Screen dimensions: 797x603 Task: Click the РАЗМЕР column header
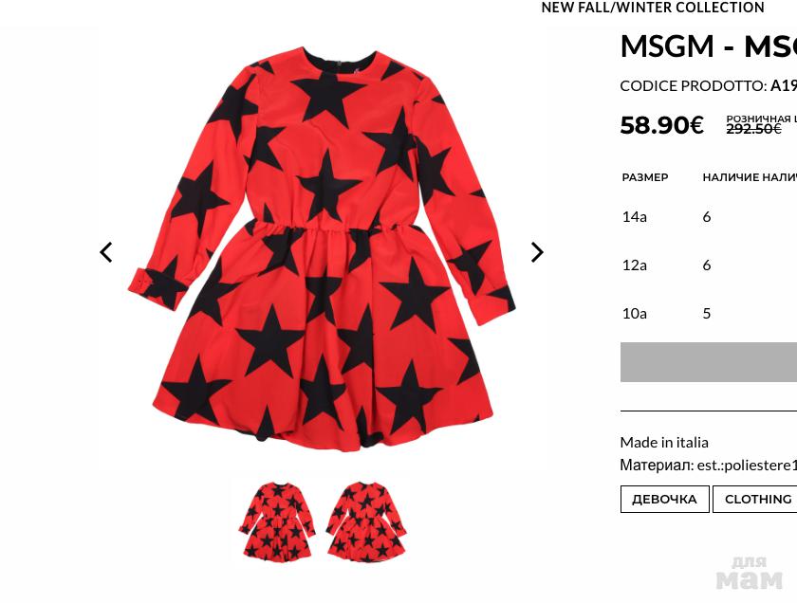click(645, 177)
